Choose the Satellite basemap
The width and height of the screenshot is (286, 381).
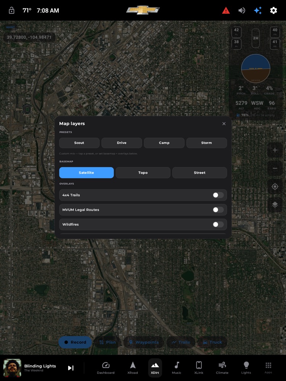coord(86,173)
